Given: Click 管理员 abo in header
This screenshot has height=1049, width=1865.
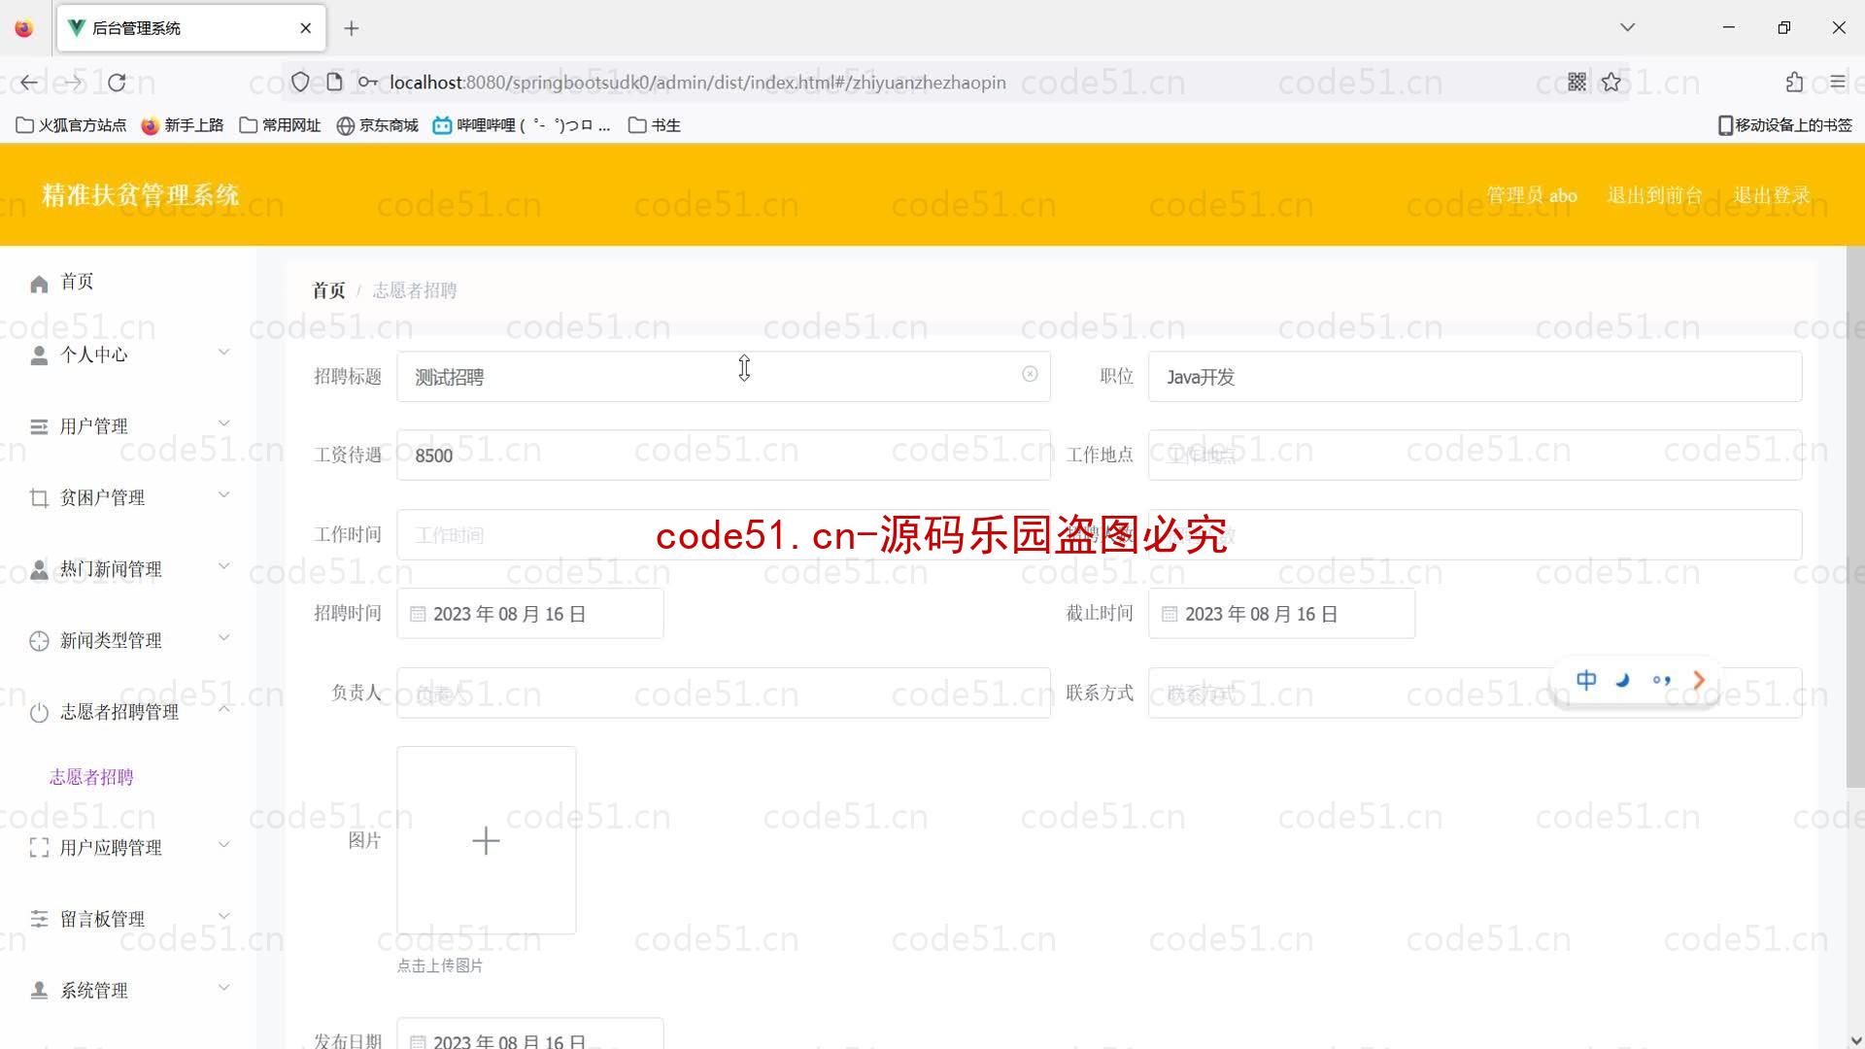Looking at the screenshot, I should coord(1532,195).
